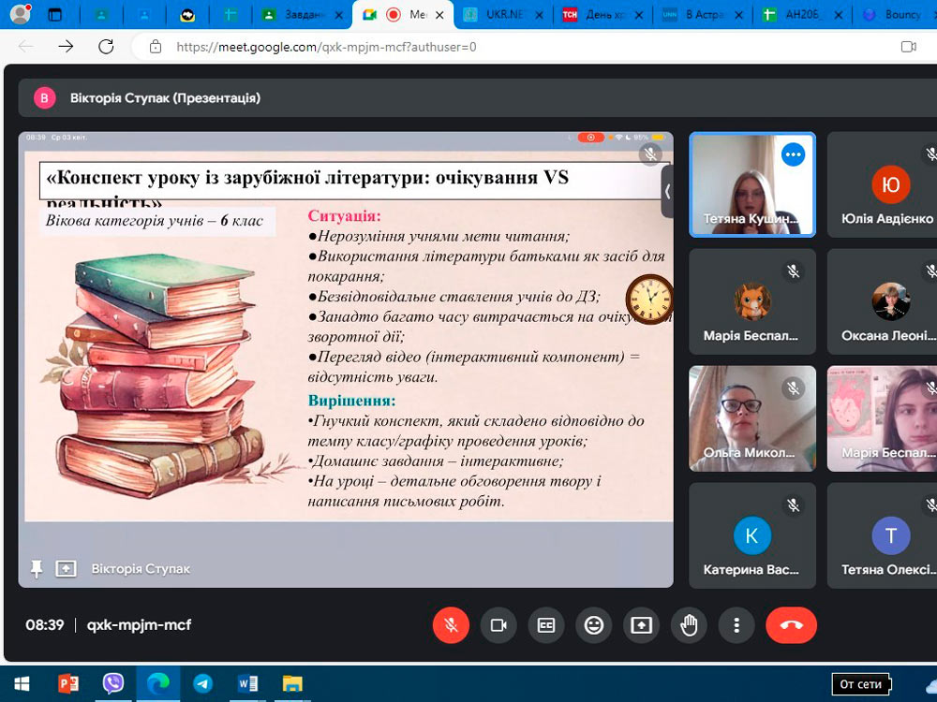Switch to the UKR.NET browser tab
This screenshot has height=702, width=937.
point(504,15)
